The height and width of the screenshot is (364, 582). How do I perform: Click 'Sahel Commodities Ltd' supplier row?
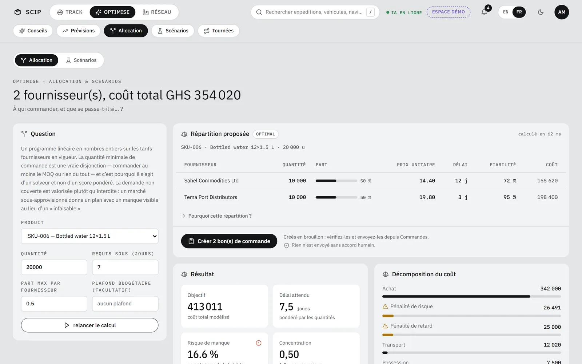(x=371, y=181)
